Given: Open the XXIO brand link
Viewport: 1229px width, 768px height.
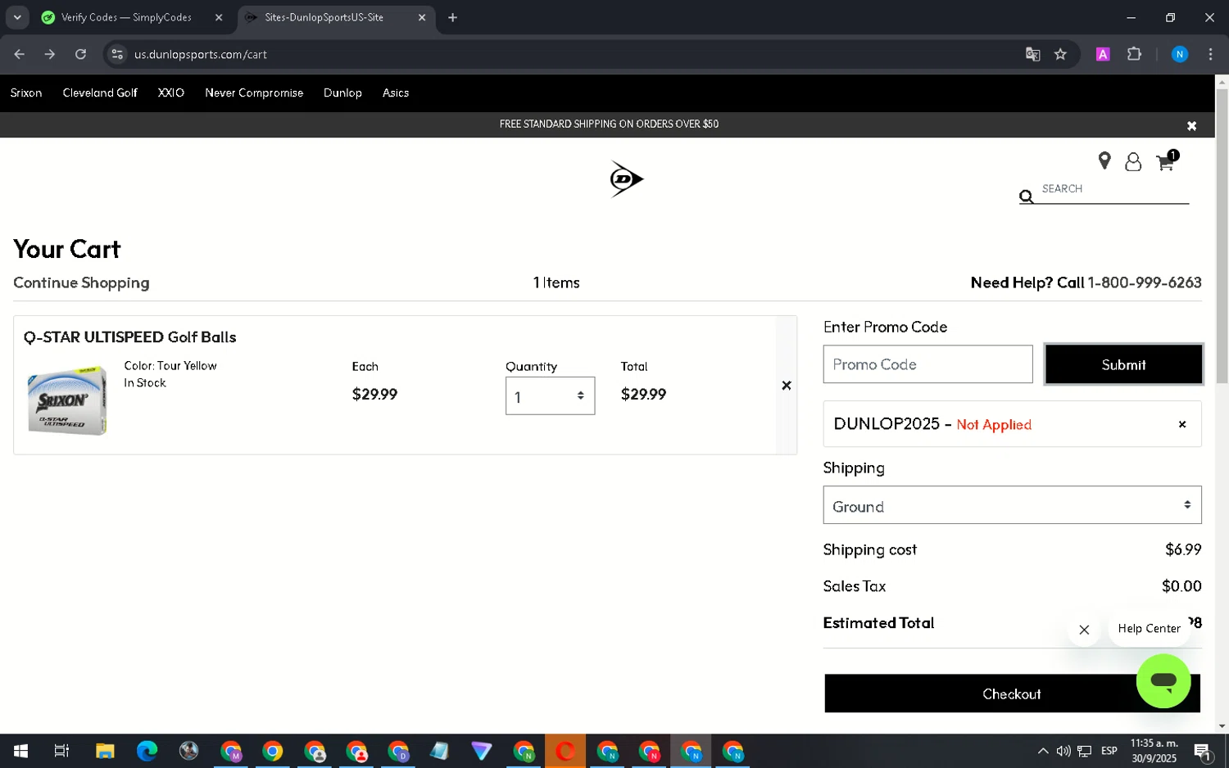Looking at the screenshot, I should point(171,93).
